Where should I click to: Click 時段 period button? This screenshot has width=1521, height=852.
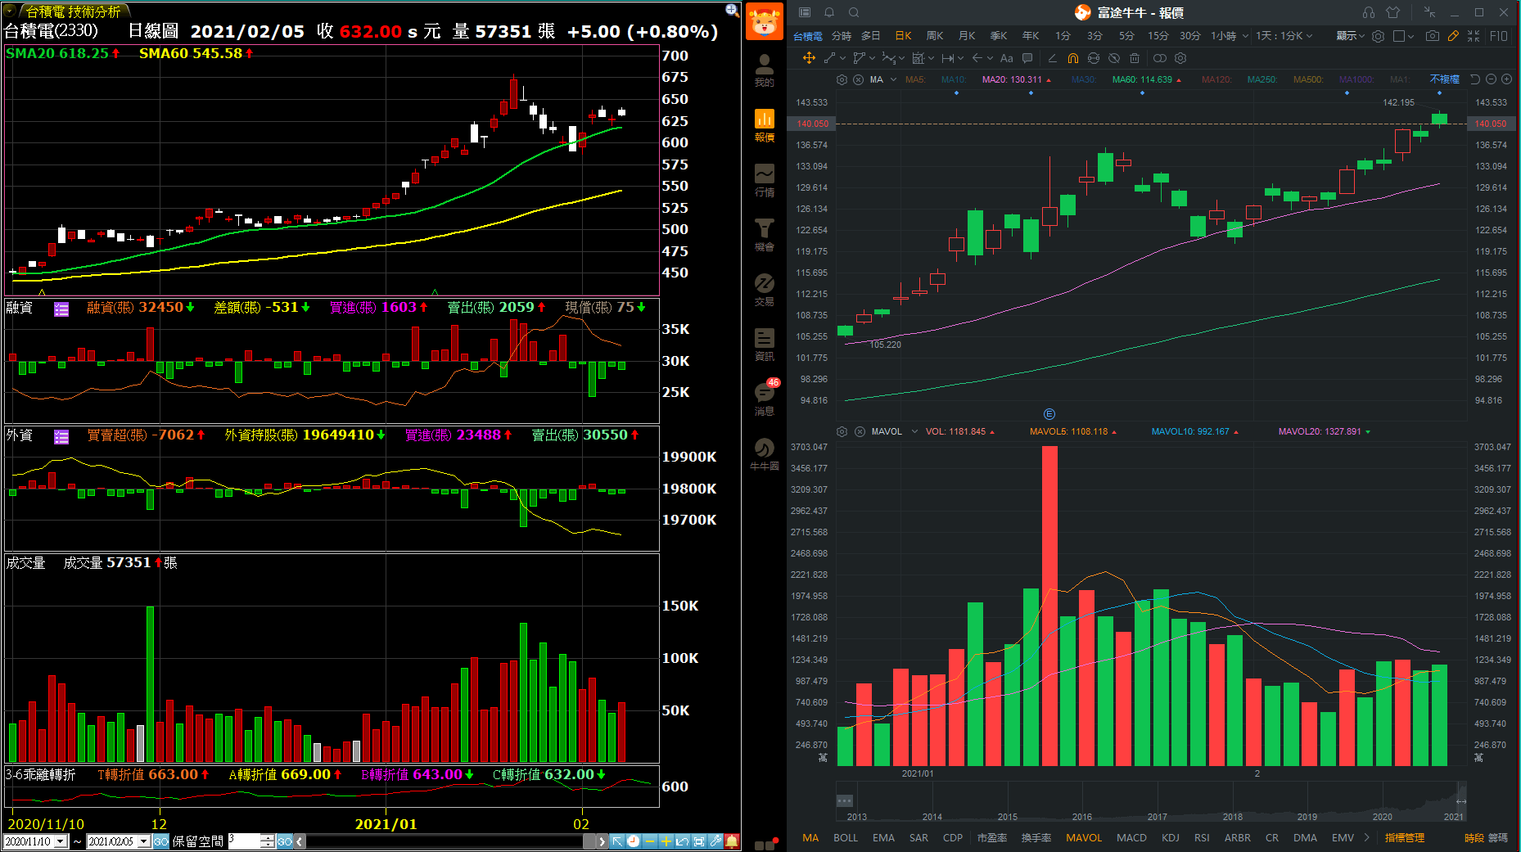tap(1474, 837)
